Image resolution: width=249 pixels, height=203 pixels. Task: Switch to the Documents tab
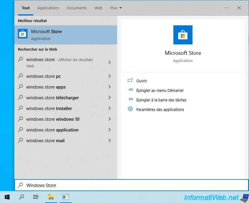tap(77, 8)
